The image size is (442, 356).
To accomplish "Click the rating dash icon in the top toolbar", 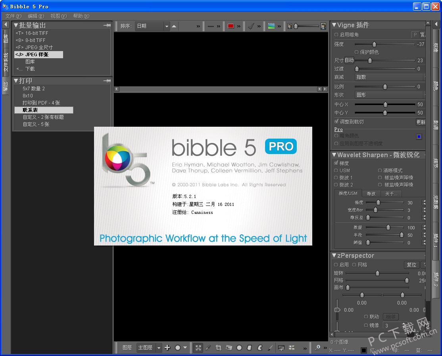I will tap(211, 26).
